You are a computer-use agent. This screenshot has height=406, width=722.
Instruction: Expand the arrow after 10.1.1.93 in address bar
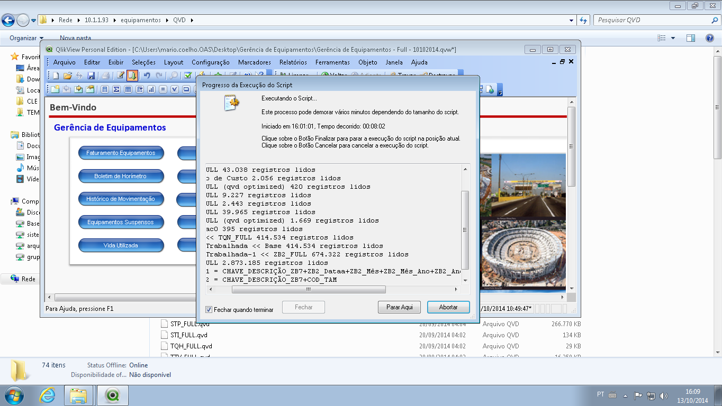pyautogui.click(x=114, y=20)
